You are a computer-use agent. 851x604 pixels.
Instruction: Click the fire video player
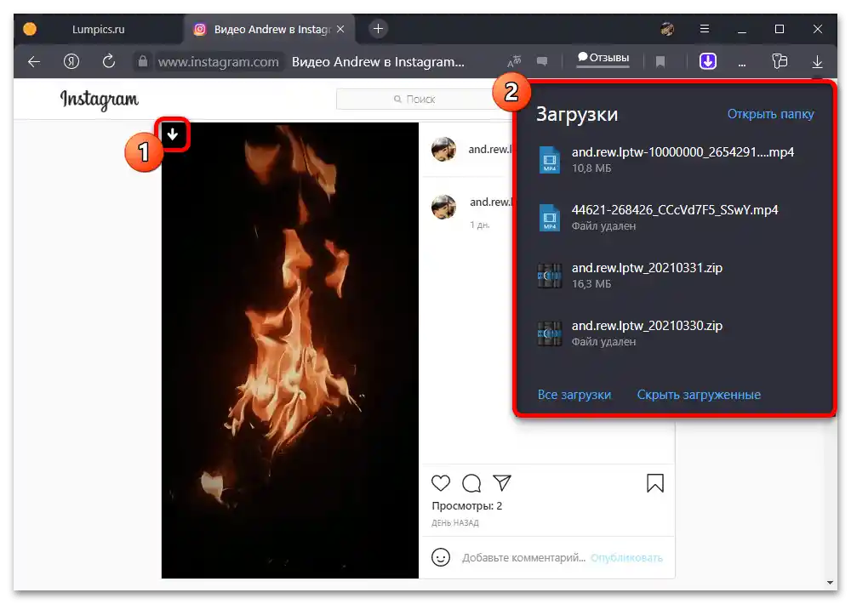[290, 350]
